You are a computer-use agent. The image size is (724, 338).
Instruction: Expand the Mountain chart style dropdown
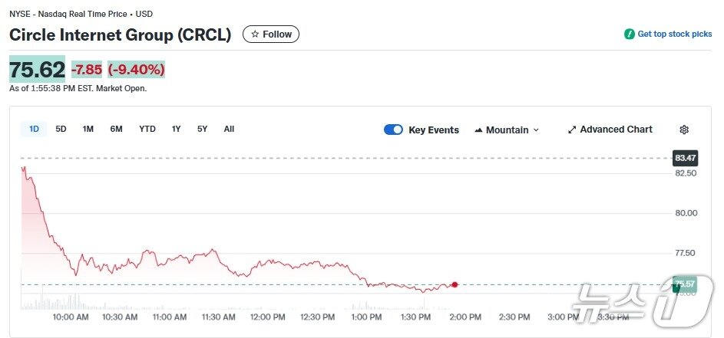click(536, 130)
